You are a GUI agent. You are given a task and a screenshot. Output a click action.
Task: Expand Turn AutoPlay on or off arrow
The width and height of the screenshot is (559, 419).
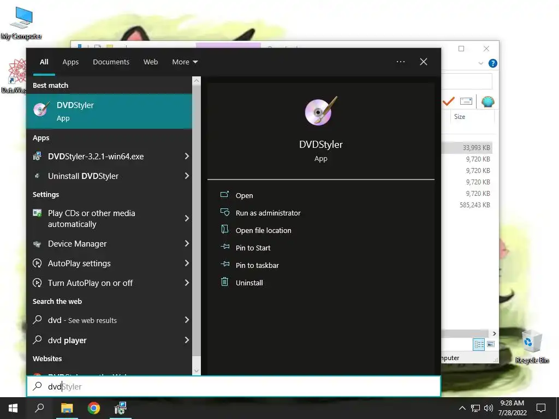point(187,283)
